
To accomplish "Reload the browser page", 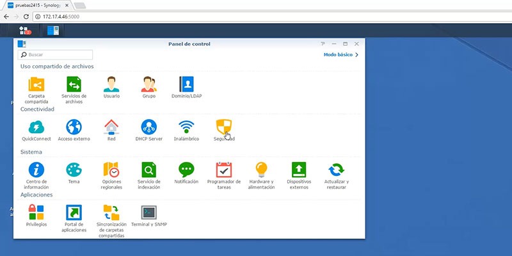I will point(26,17).
